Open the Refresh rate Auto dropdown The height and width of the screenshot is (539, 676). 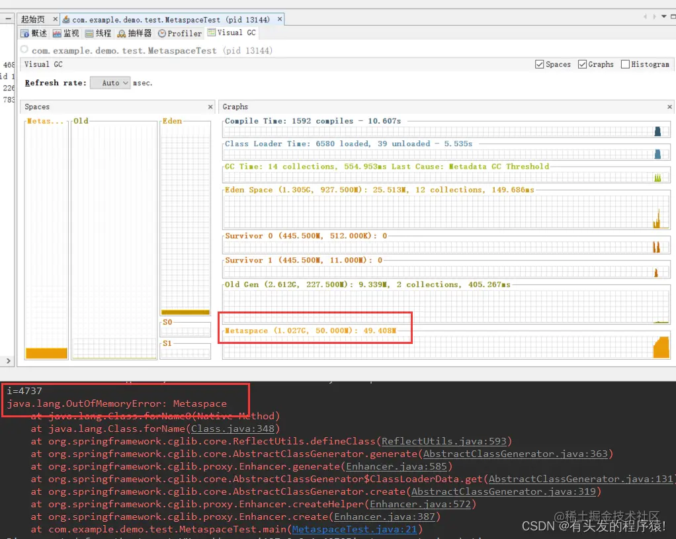click(x=110, y=83)
